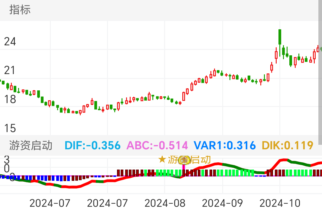Click the VAR1:0.316 value label
The image size is (322, 214).
click(225, 145)
